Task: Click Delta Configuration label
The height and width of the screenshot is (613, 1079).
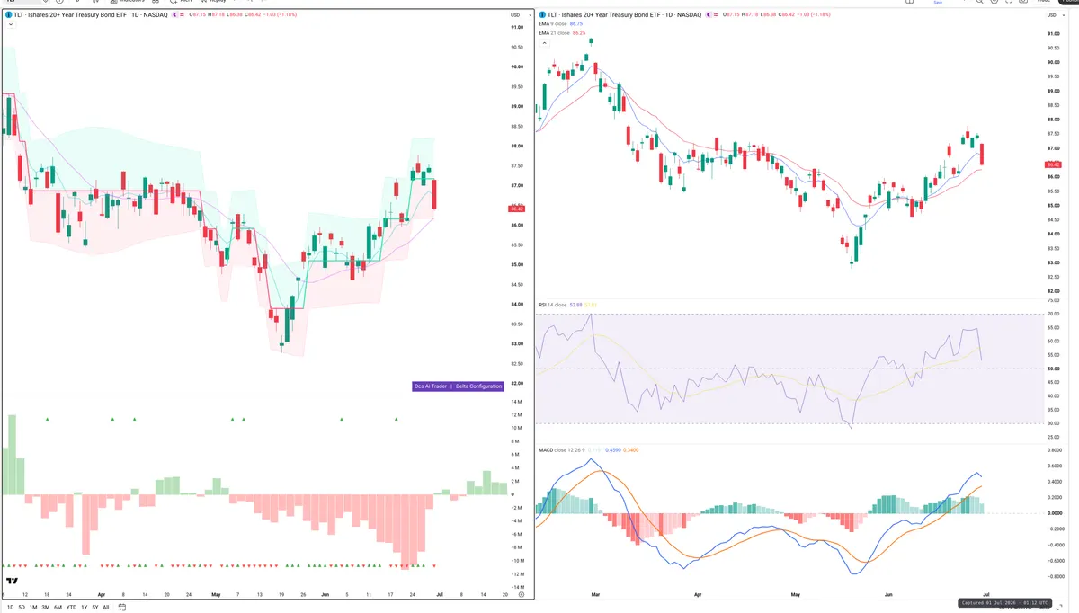Action: [x=478, y=386]
